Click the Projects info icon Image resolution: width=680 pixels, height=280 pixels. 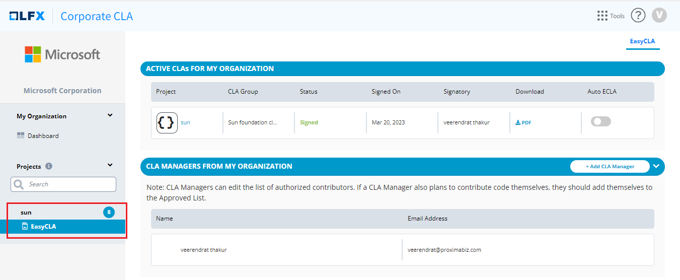(x=49, y=166)
